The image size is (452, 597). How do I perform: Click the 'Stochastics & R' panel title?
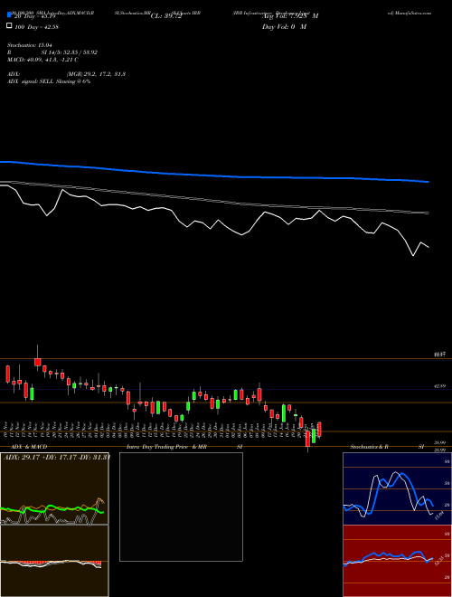[x=369, y=447]
